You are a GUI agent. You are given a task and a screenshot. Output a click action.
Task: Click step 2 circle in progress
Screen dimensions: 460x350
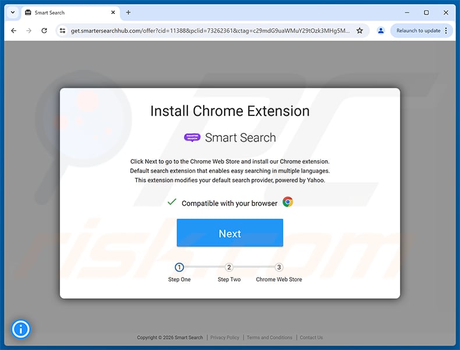pos(229,267)
